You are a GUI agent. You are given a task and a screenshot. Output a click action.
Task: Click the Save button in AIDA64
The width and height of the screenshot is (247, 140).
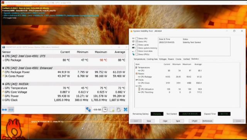[x=178, y=121]
